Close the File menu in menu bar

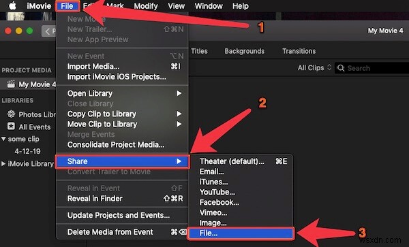(67, 6)
